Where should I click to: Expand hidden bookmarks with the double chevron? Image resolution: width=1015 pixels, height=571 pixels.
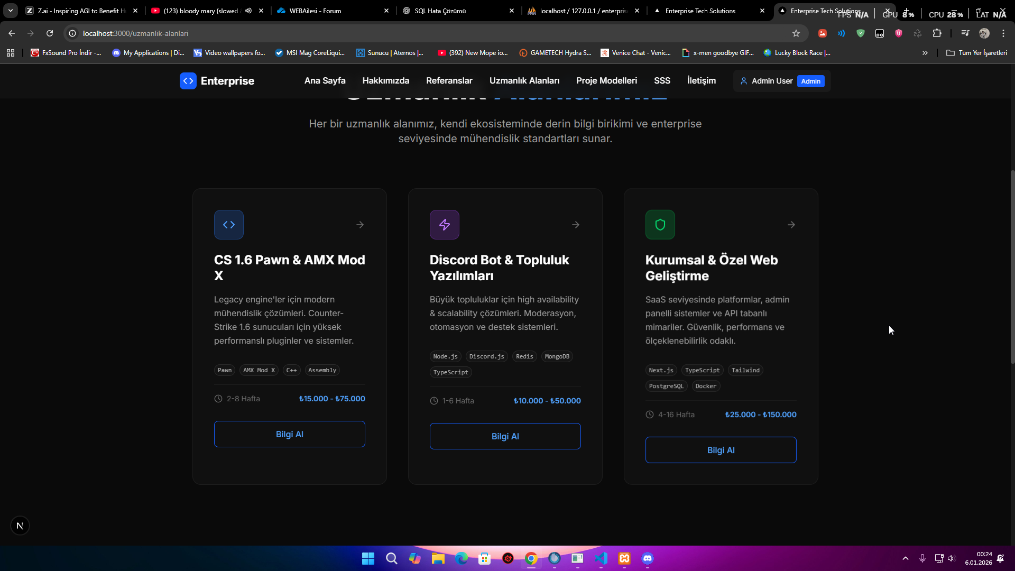tap(925, 53)
